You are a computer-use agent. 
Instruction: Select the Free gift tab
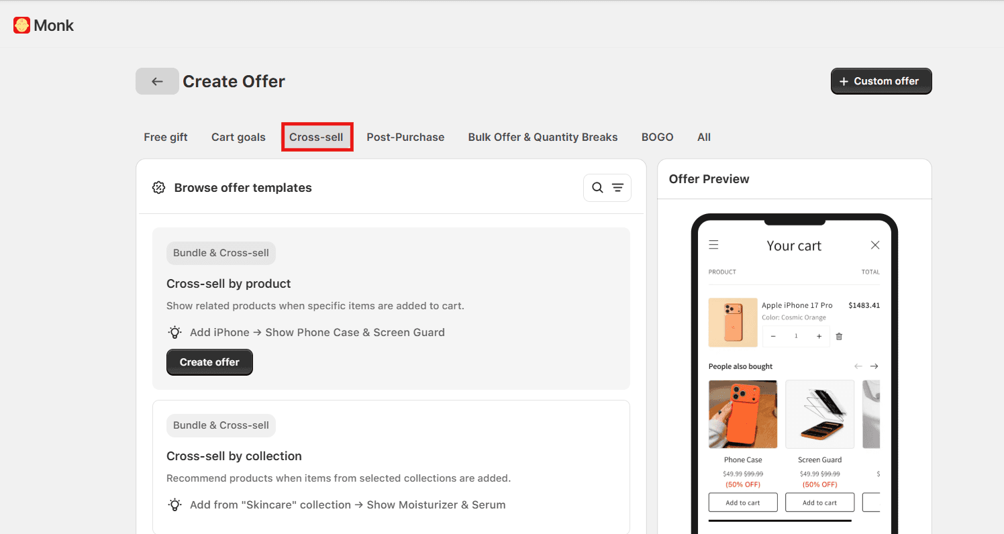point(165,137)
